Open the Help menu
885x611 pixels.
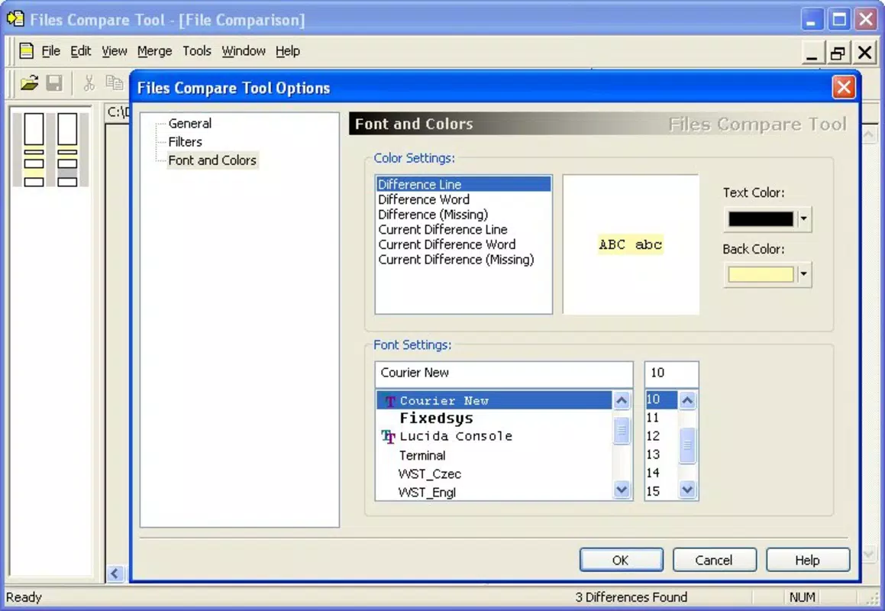287,51
